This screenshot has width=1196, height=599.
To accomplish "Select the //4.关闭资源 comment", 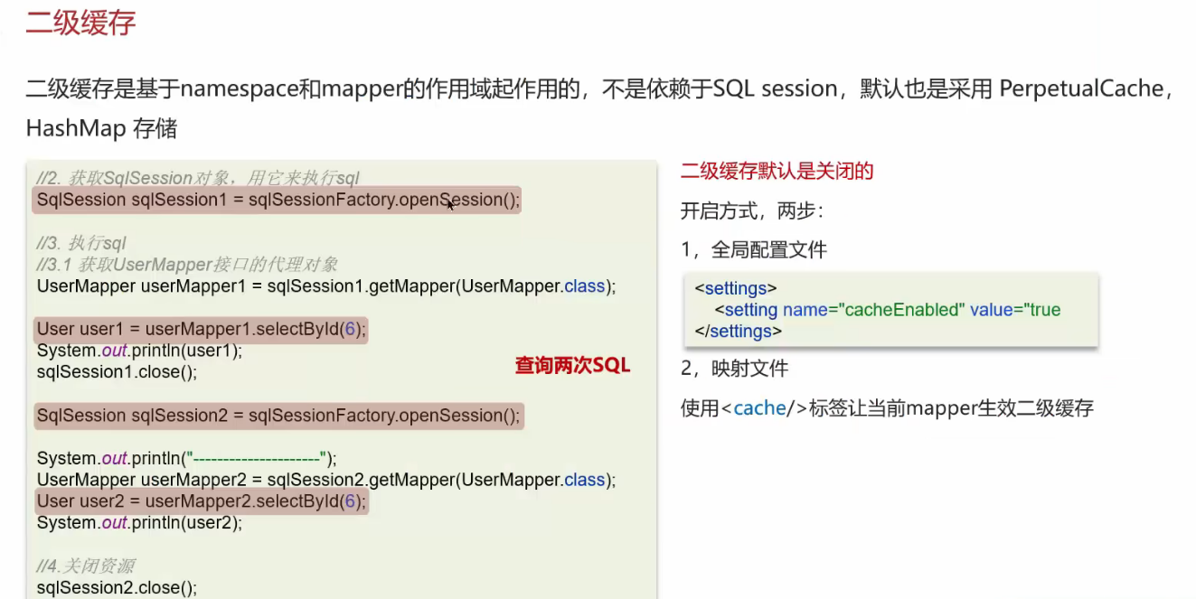I will click(x=88, y=566).
